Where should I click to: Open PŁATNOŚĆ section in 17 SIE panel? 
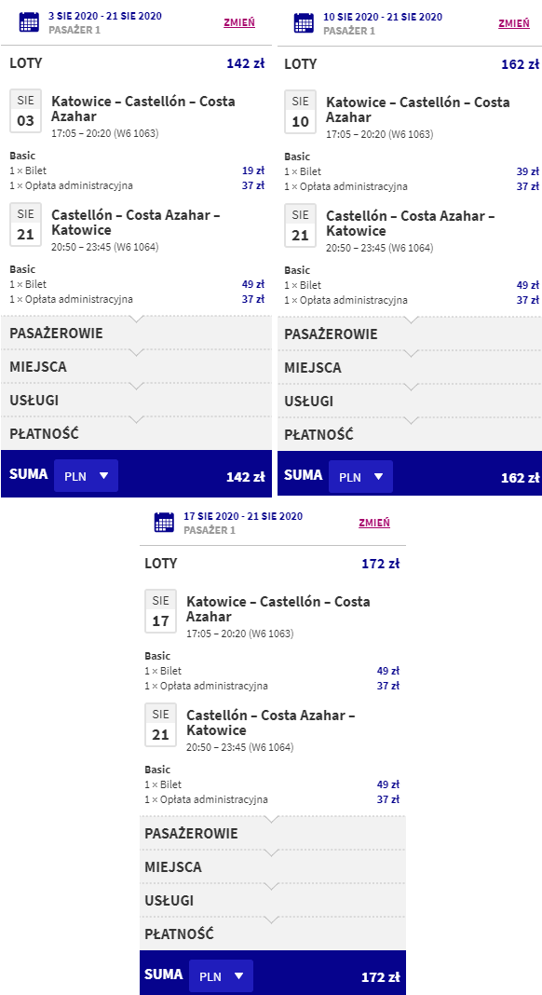pos(272,934)
